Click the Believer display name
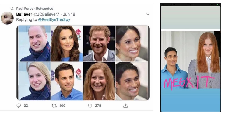Image resolution: width=225 pixels, height=114 pixels. [x=24, y=14]
